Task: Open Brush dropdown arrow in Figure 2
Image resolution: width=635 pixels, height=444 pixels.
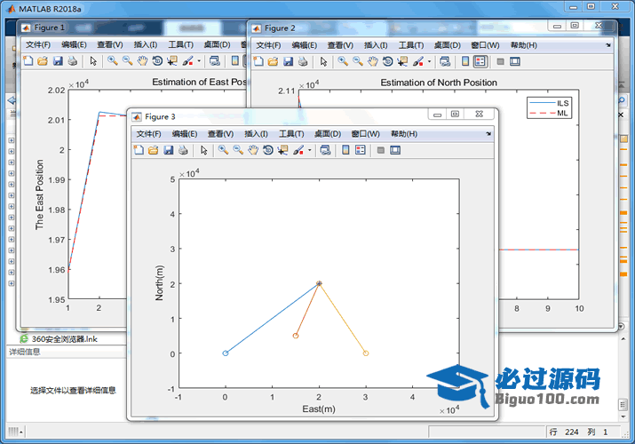Action: (x=430, y=61)
